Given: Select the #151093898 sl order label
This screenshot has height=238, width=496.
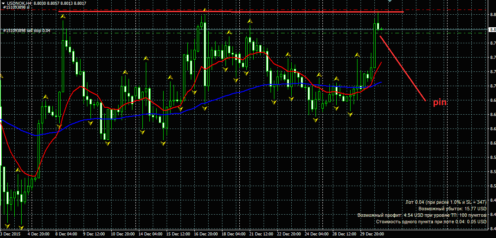Looking at the screenshot, I should 16,6.
